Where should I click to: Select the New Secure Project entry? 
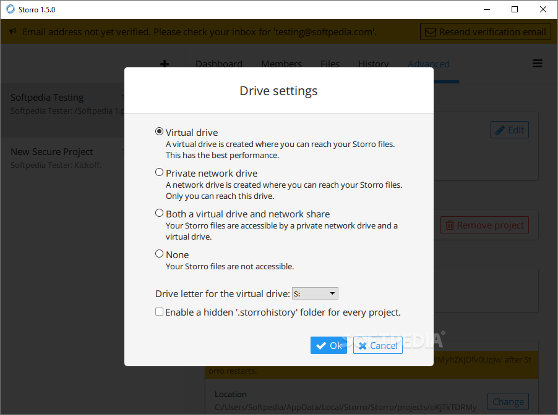(62, 158)
